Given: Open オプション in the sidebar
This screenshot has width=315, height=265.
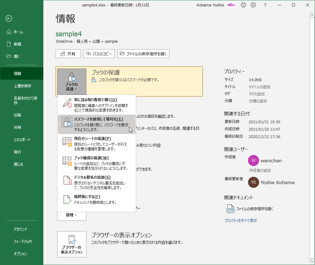Looking at the screenshot, I should click(x=22, y=254).
